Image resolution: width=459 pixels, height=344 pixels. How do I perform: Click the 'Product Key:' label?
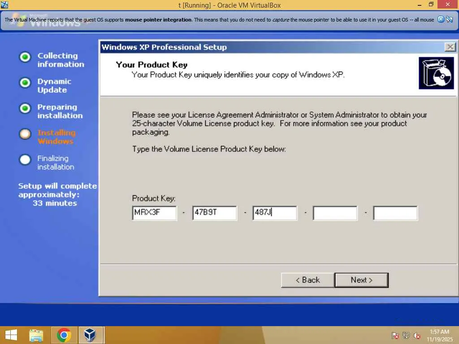tap(154, 198)
